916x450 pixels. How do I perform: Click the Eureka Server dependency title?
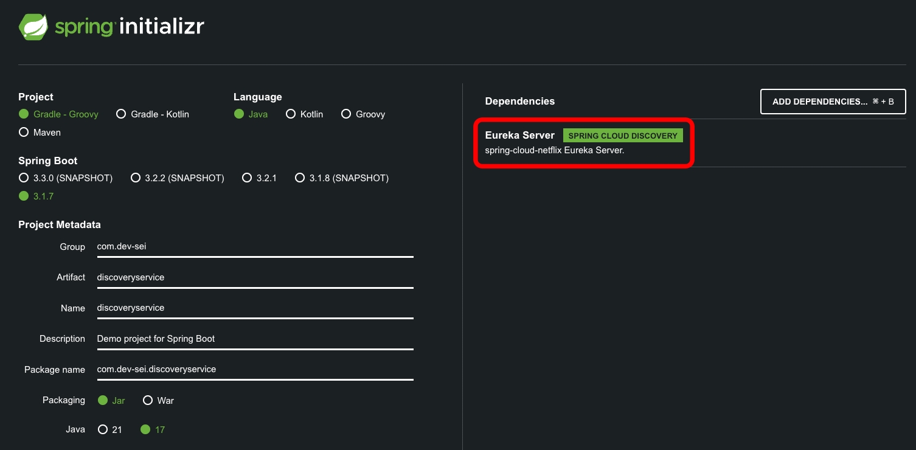519,136
